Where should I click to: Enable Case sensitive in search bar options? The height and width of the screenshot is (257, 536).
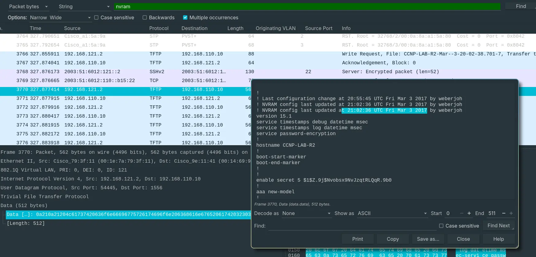(x=96, y=18)
